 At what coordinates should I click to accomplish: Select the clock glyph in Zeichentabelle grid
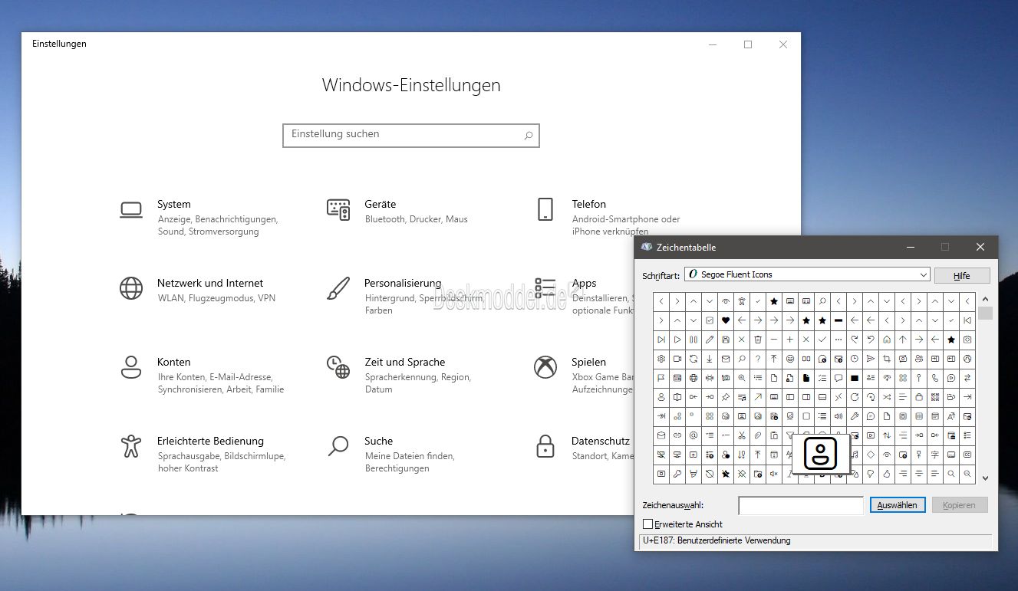pos(855,359)
